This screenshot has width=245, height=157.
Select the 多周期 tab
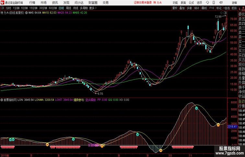[x=84, y=8]
